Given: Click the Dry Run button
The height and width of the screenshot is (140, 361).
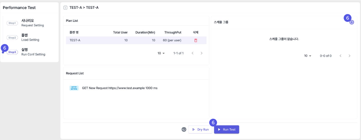Looking at the screenshot, I should [x=200, y=130].
